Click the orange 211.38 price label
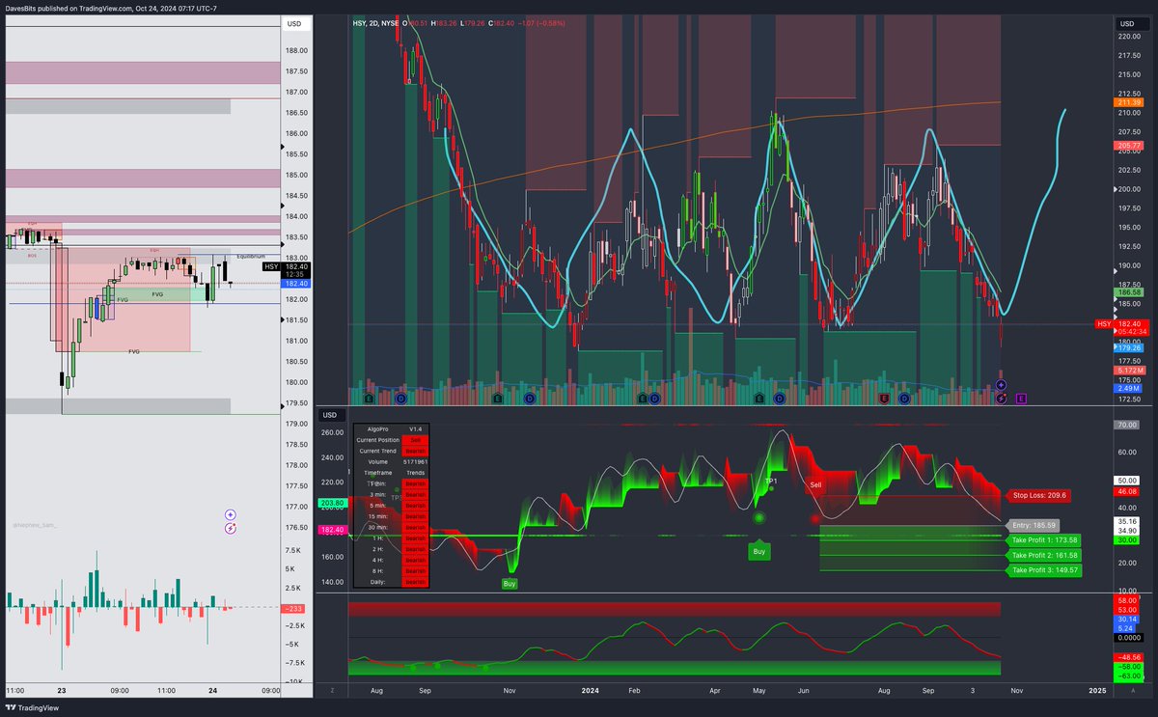This screenshot has width=1158, height=717. click(x=1129, y=102)
